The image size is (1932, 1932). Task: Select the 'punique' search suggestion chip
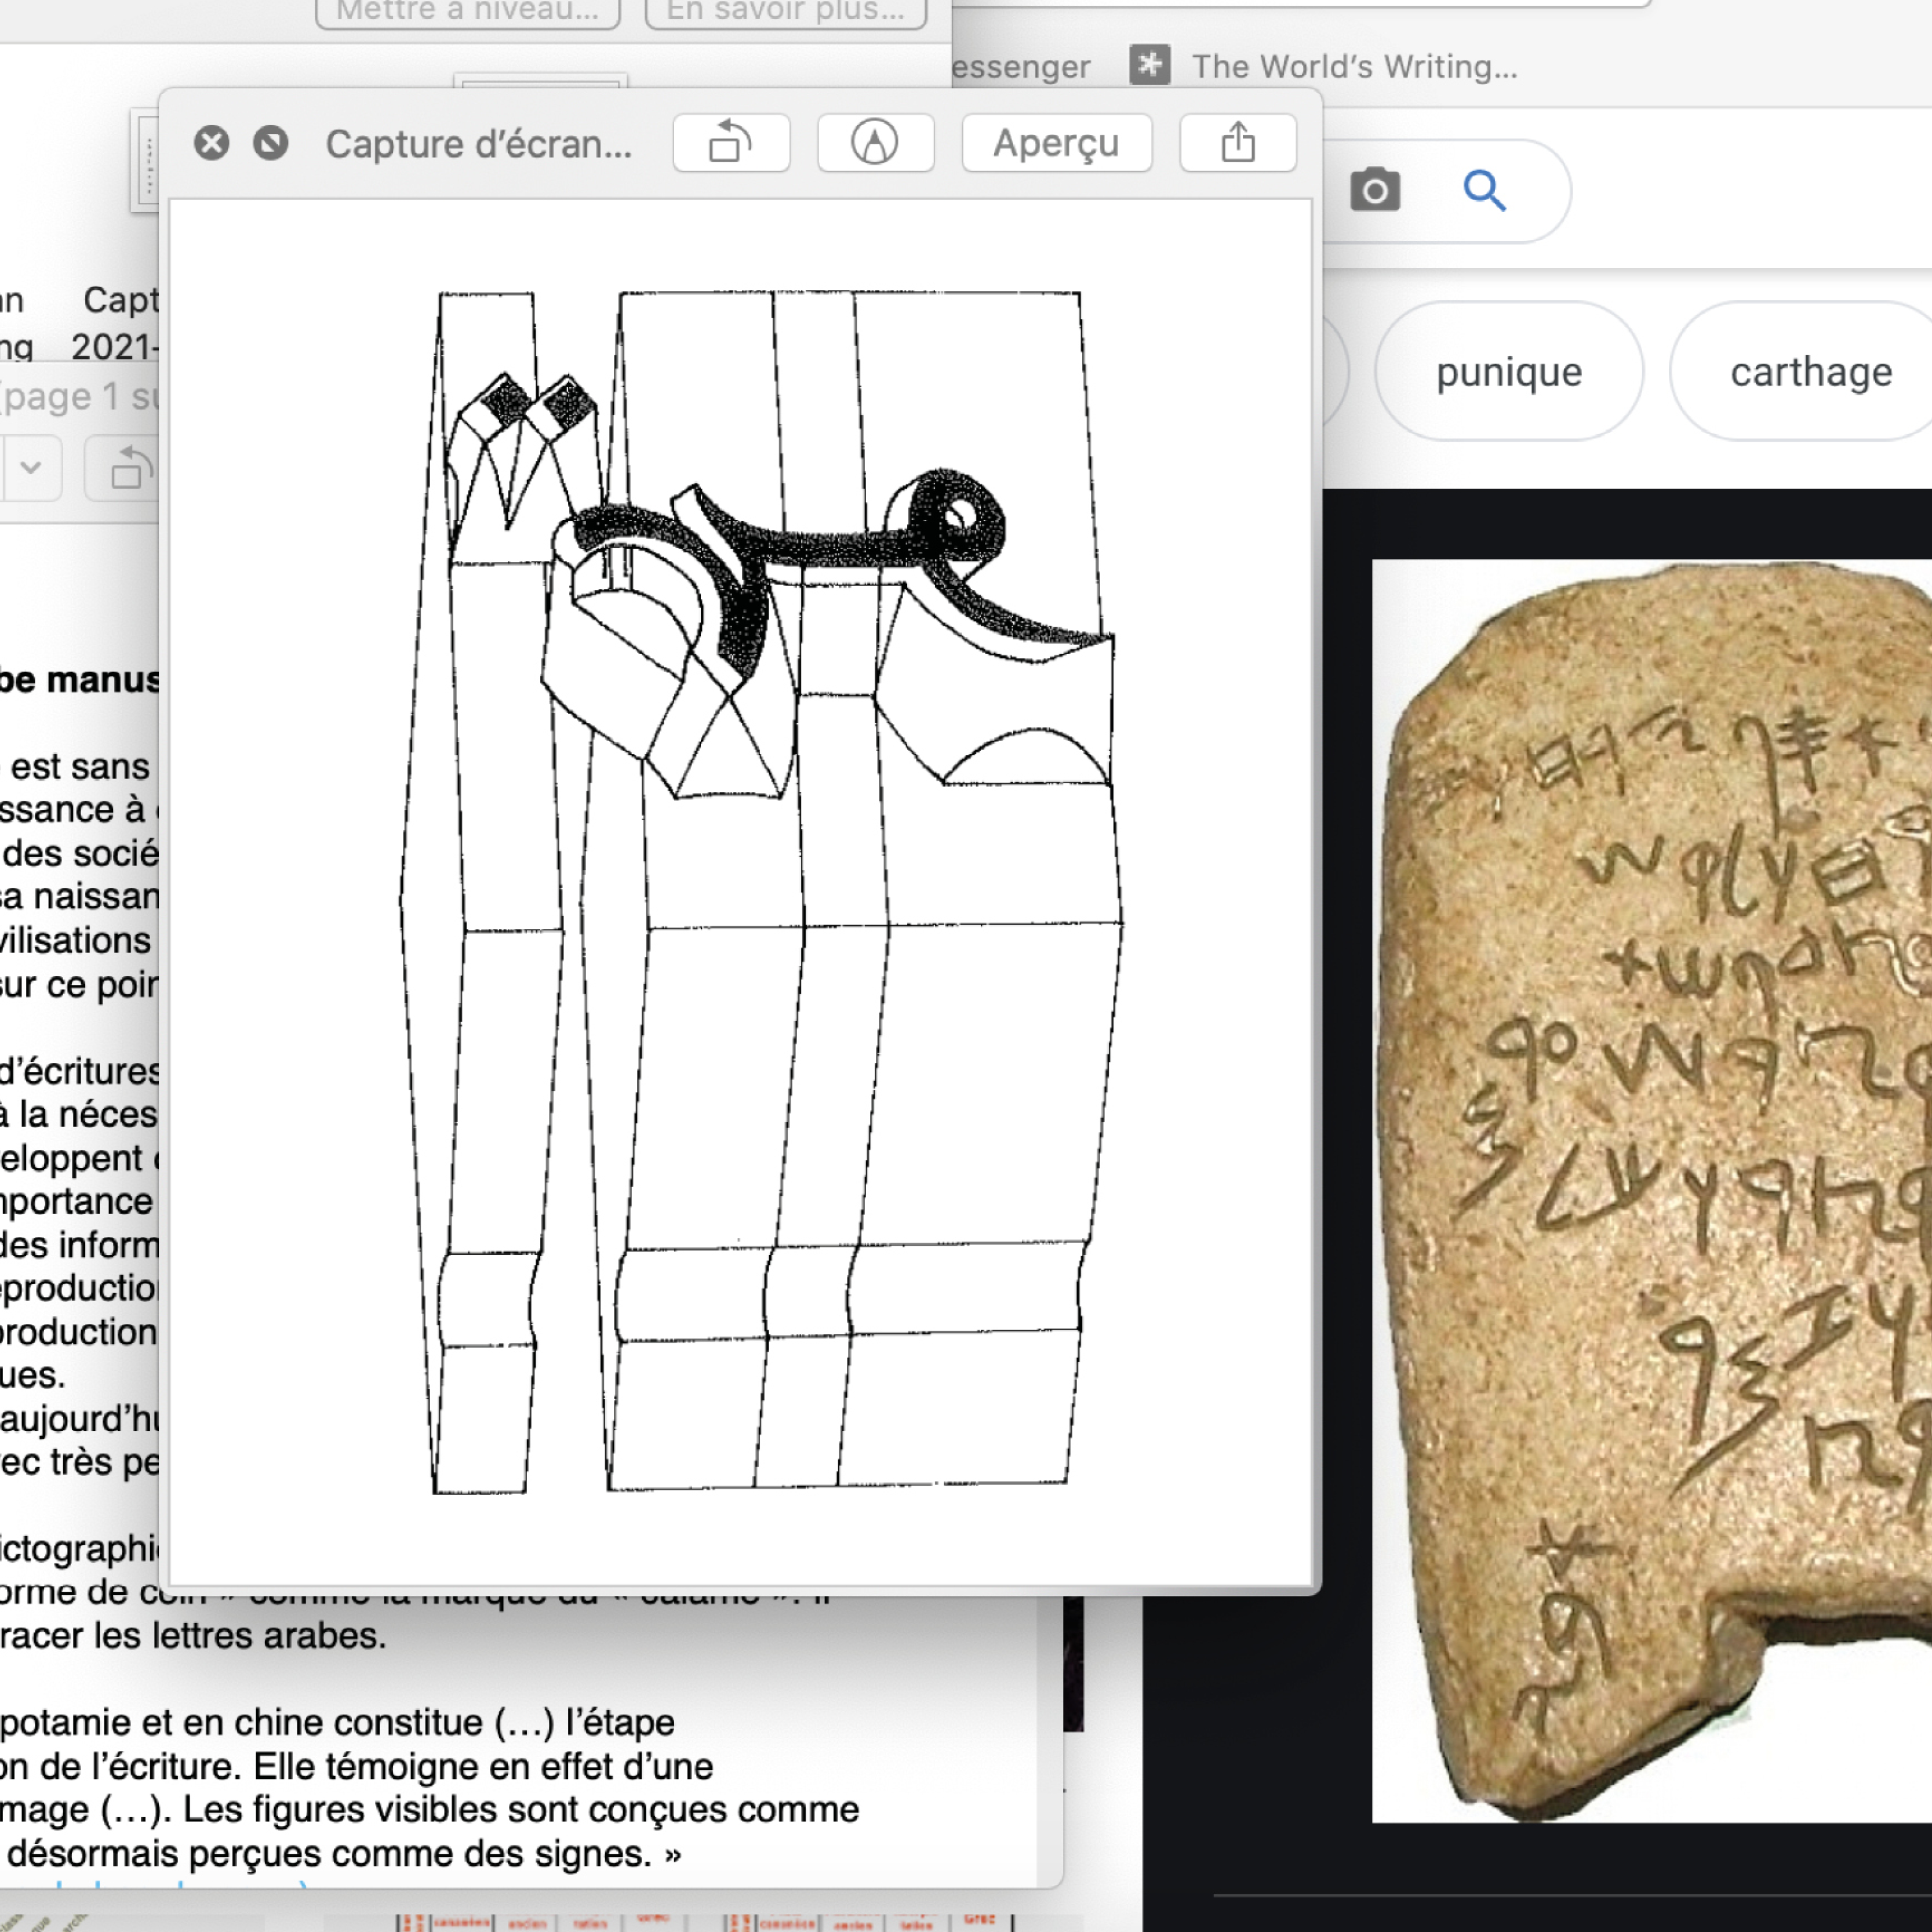pyautogui.click(x=1508, y=372)
